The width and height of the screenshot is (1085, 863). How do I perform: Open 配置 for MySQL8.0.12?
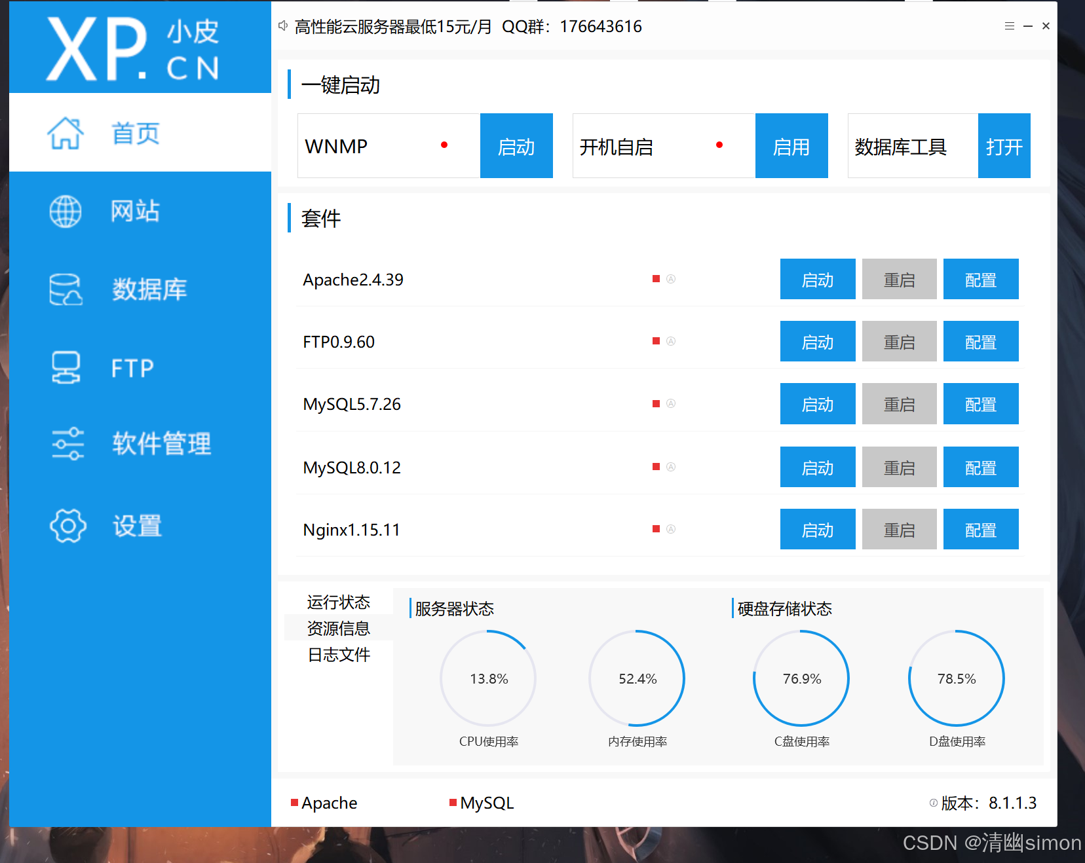(981, 467)
